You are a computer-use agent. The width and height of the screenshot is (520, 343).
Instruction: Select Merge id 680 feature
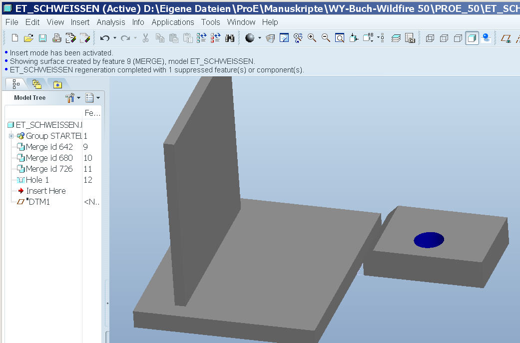coord(45,158)
